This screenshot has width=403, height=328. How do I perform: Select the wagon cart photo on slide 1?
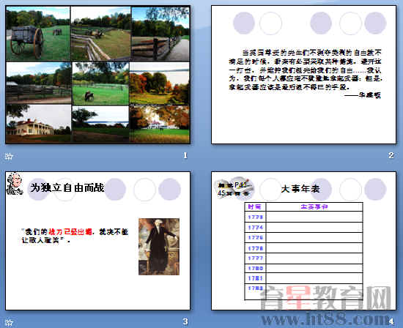coord(38,34)
